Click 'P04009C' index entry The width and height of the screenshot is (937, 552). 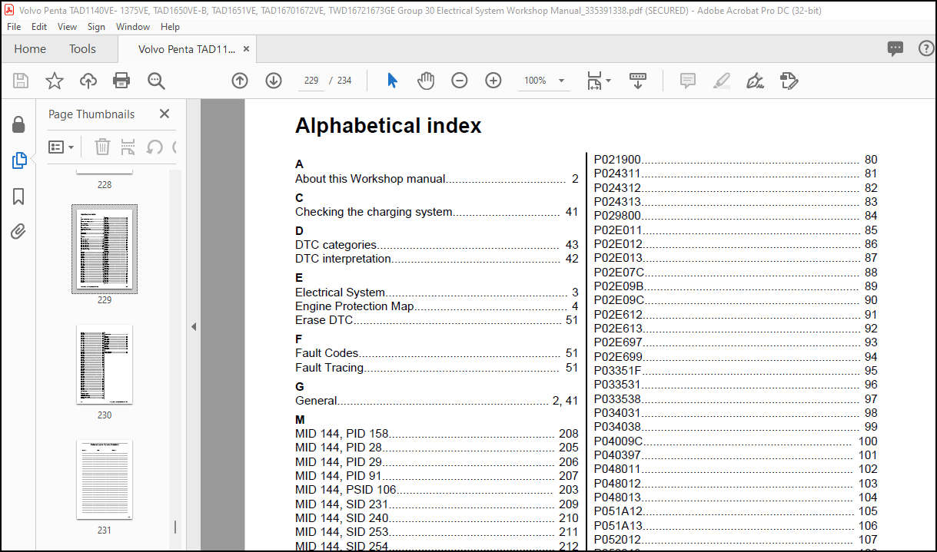(736, 441)
